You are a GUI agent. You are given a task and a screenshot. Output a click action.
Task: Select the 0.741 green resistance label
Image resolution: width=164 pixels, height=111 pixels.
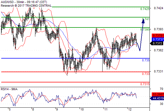pyautogui.click(x=146, y=19)
